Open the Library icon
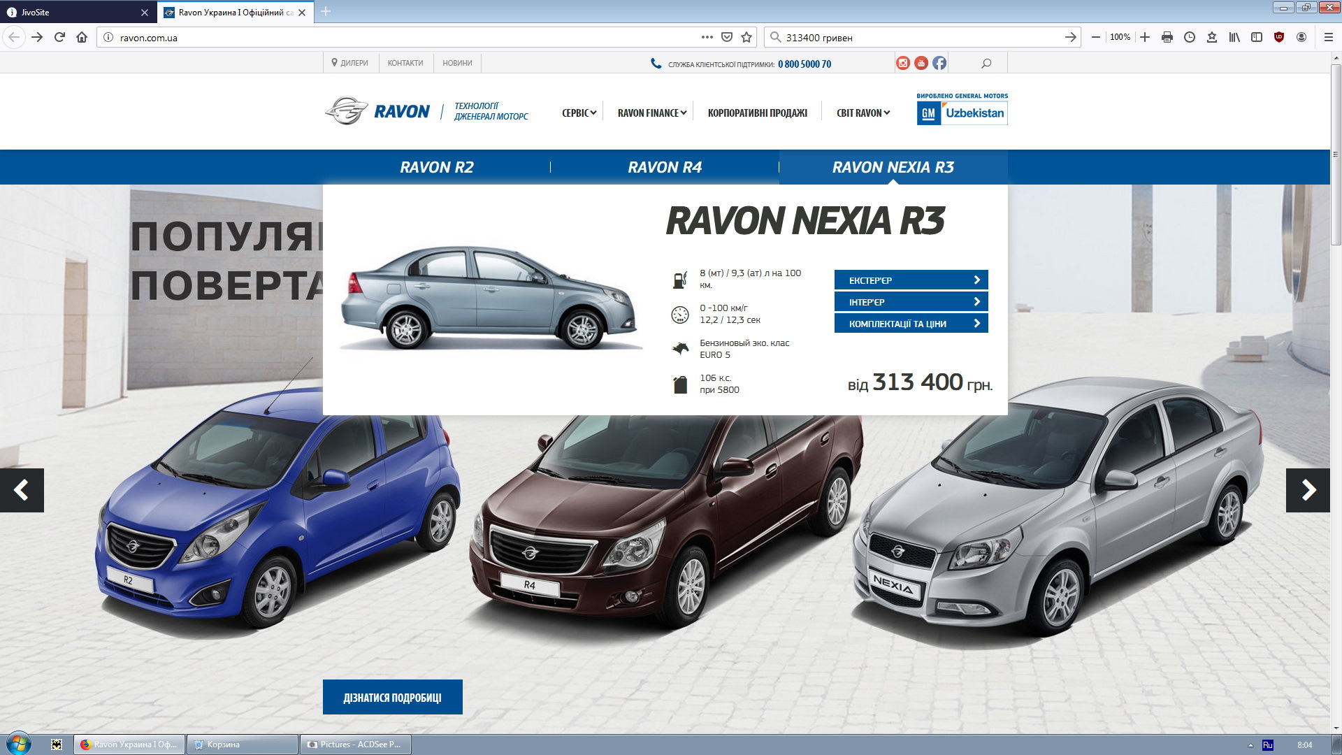 point(1234,37)
